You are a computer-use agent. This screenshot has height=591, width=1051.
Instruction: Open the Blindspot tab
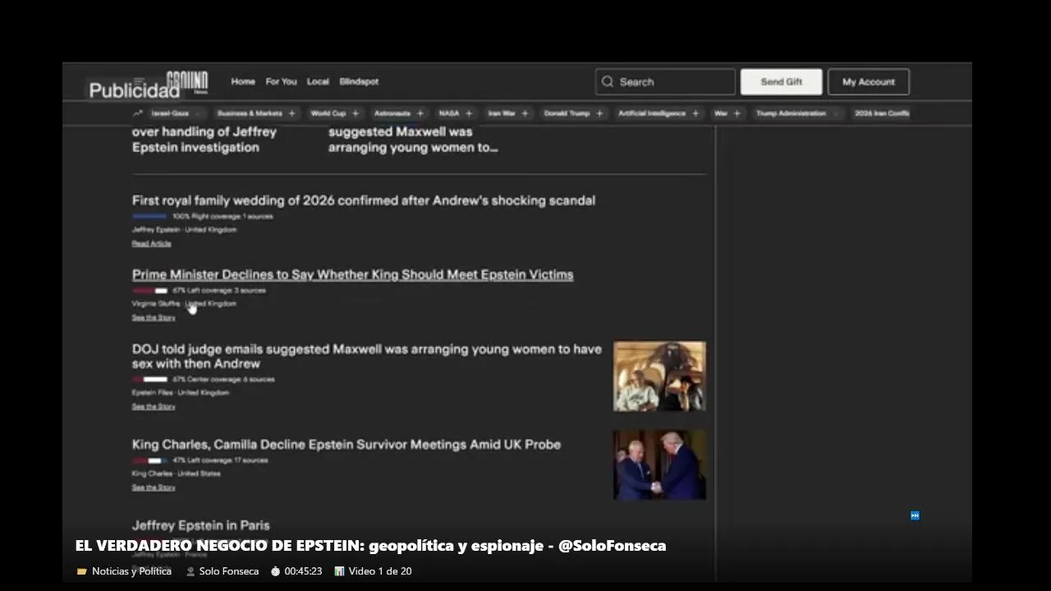tap(359, 81)
